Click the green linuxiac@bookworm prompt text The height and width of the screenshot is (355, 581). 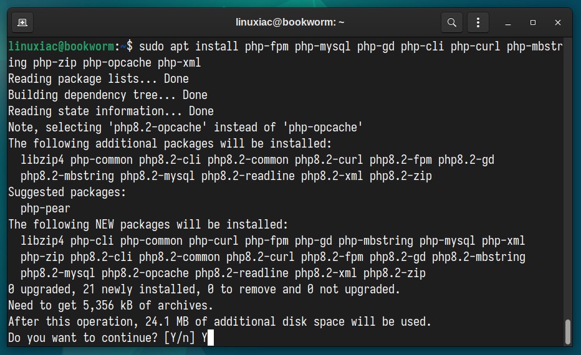61,46
